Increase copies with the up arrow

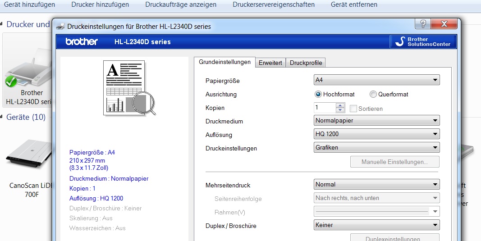tap(340, 105)
